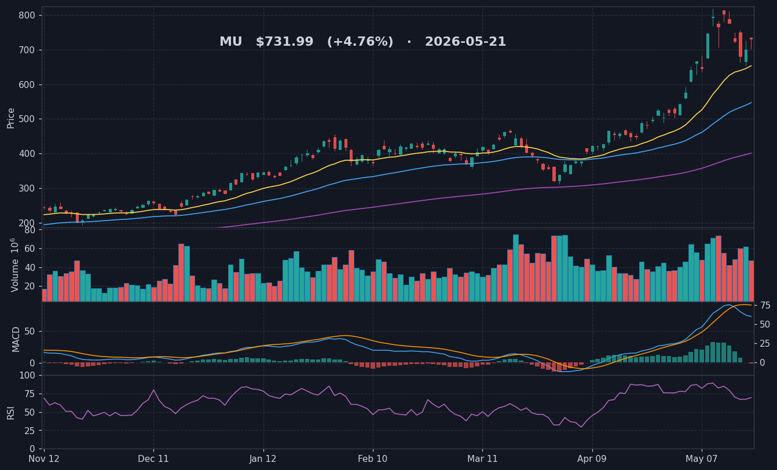
Task: Click the 200 tick on the Price axis
Action: coord(27,223)
